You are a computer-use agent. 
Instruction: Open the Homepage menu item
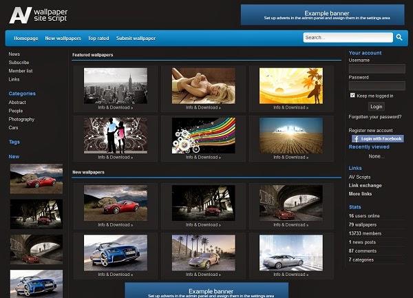point(26,39)
